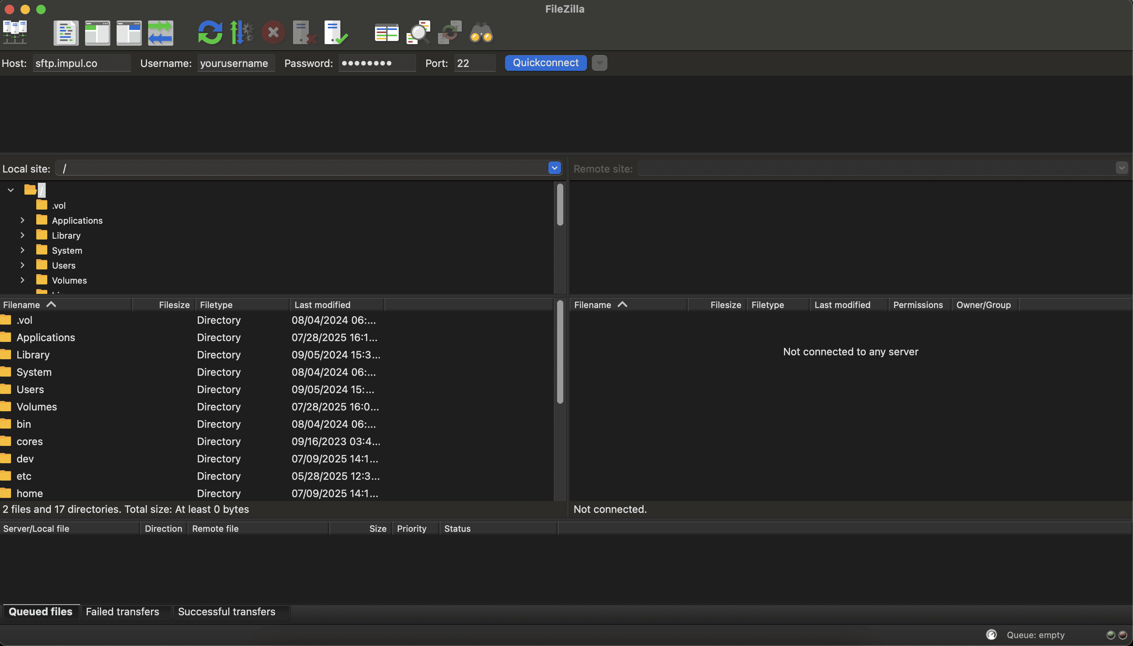Viewport: 1133px width, 646px height.
Task: Open Local site path dropdown
Action: coord(555,168)
